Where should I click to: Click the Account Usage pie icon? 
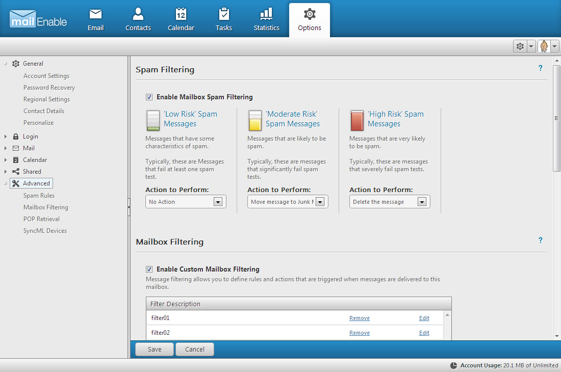coord(453,365)
